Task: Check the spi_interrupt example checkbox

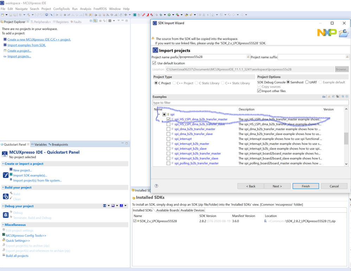Action: pos(168,139)
